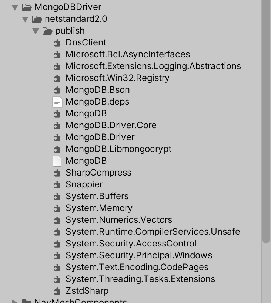Click the MongoDB.deps text asset icon
271x303 pixels.
pyautogui.click(x=57, y=102)
